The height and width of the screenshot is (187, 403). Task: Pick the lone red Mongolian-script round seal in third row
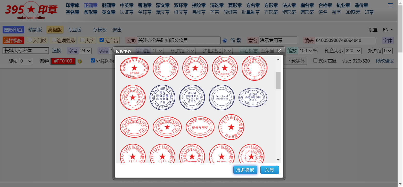click(231, 127)
